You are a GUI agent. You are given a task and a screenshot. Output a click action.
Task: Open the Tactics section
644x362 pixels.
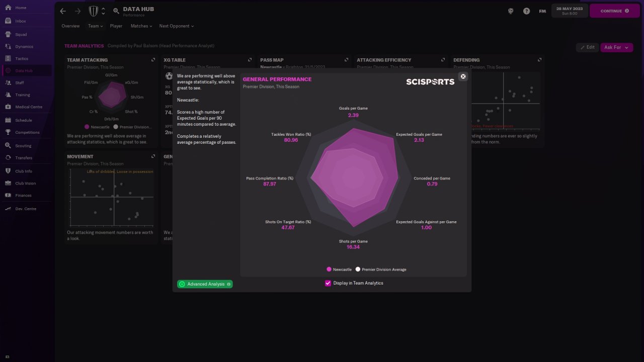[x=26, y=59]
